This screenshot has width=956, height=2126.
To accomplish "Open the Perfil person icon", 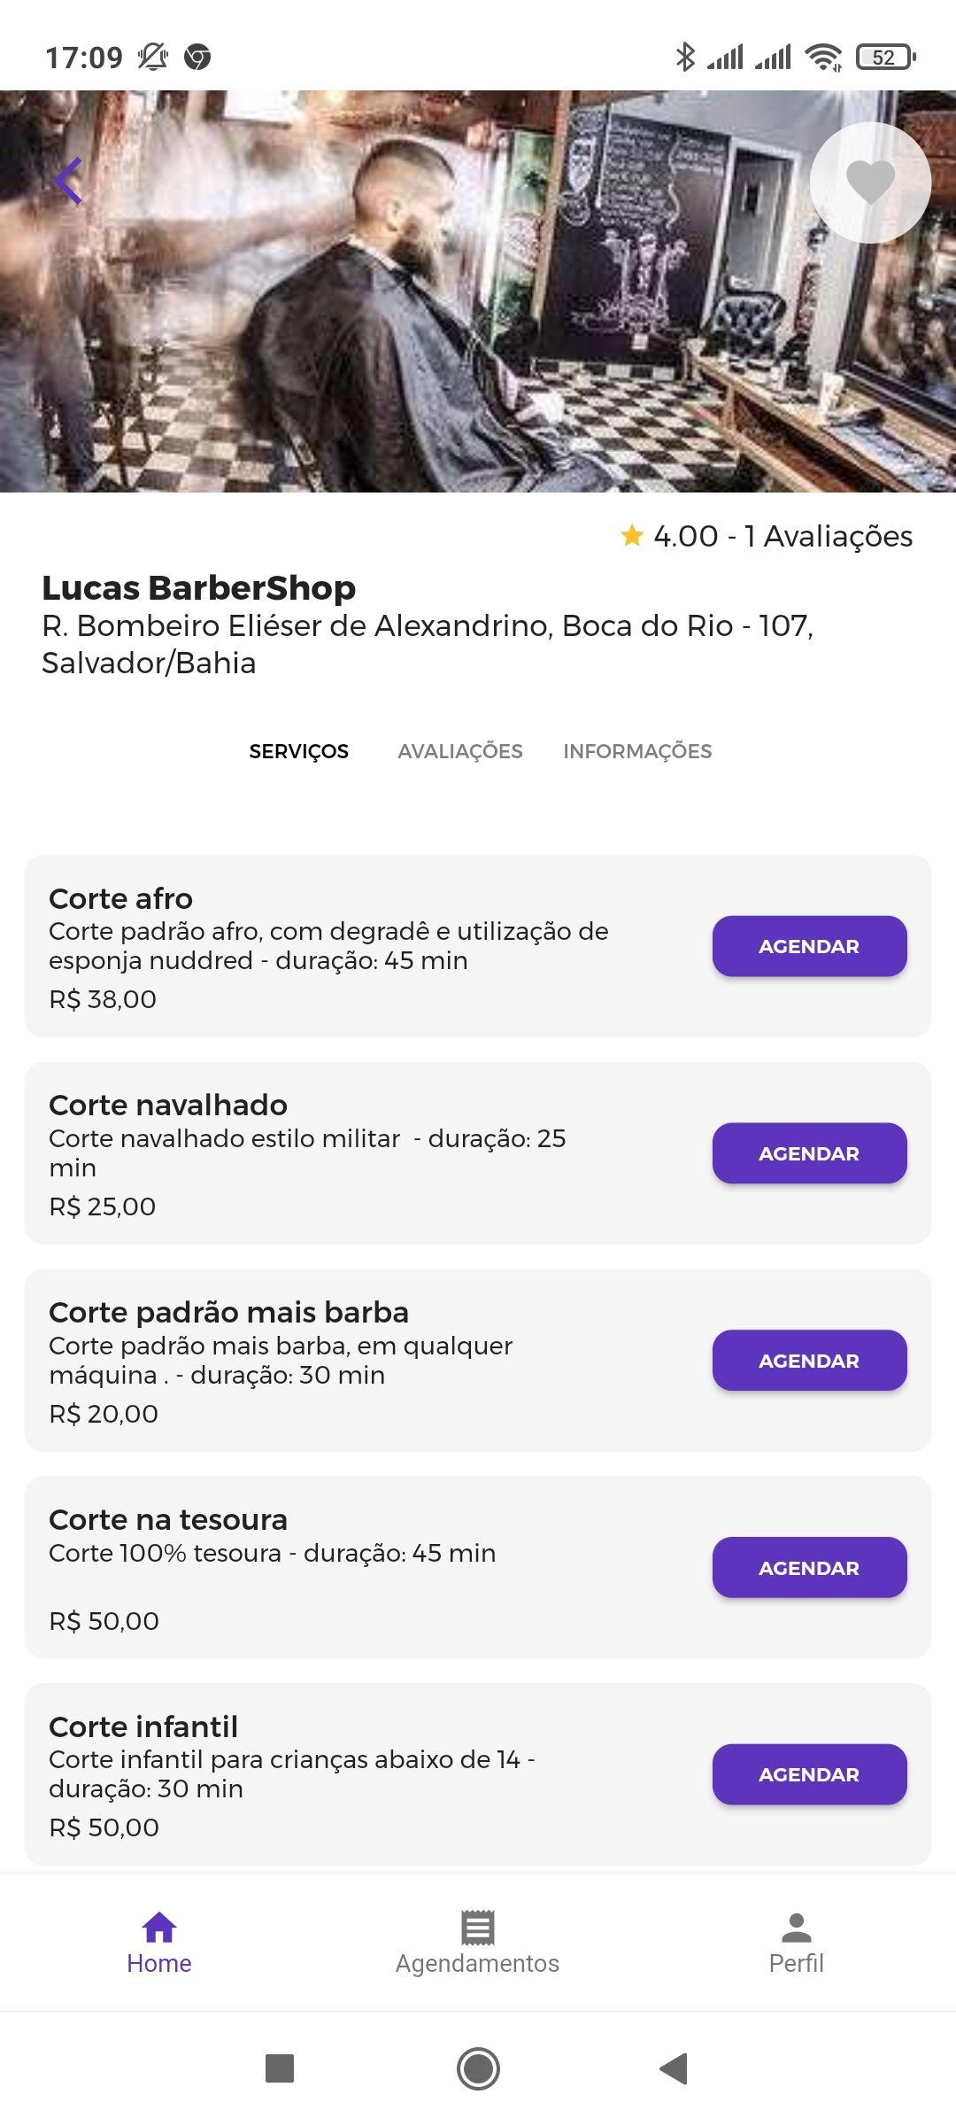I will (796, 1928).
